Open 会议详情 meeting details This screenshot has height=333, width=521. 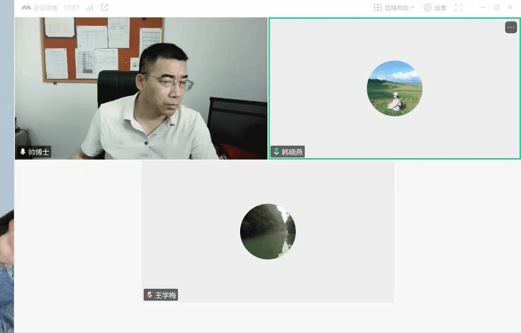point(45,8)
